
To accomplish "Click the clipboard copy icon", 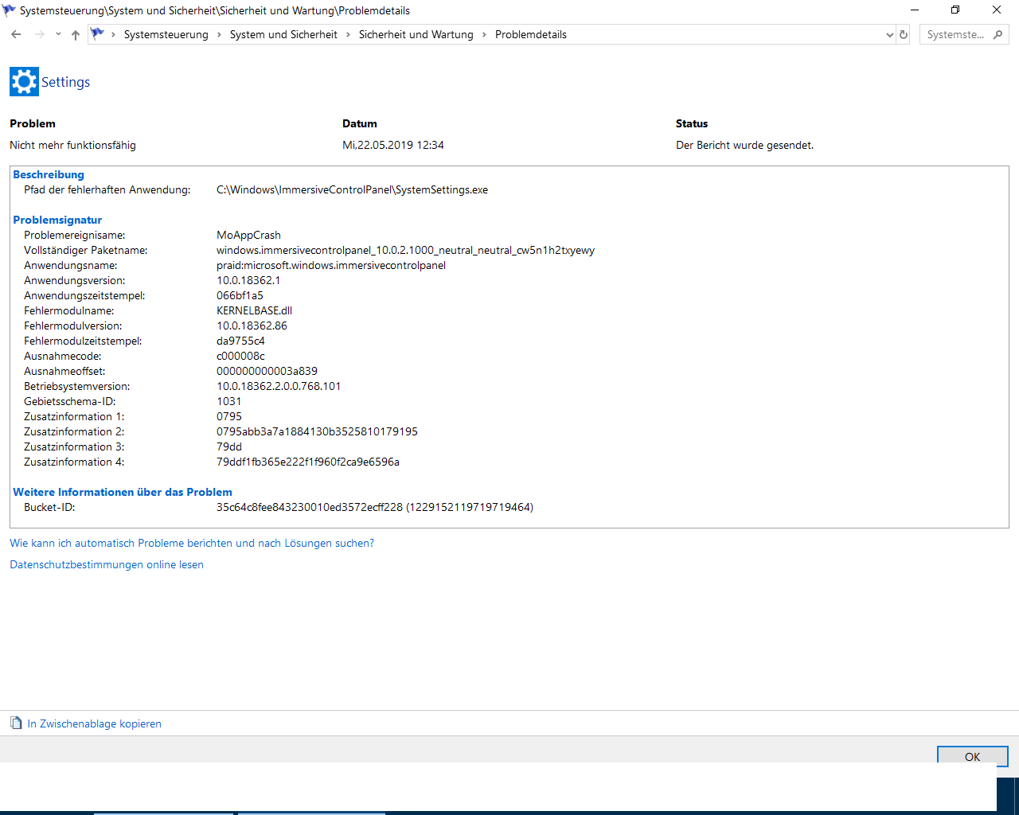I will [16, 723].
